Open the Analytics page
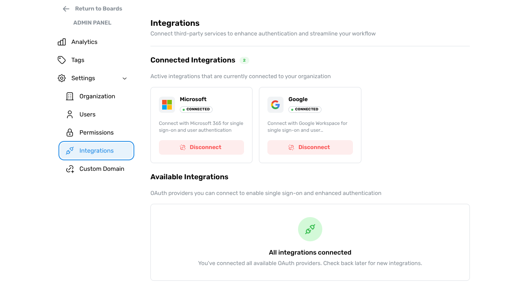This screenshot has width=509, height=286. [x=84, y=42]
